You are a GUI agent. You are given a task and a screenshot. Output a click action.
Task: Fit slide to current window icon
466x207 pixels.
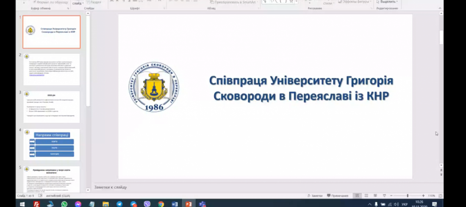click(x=441, y=196)
